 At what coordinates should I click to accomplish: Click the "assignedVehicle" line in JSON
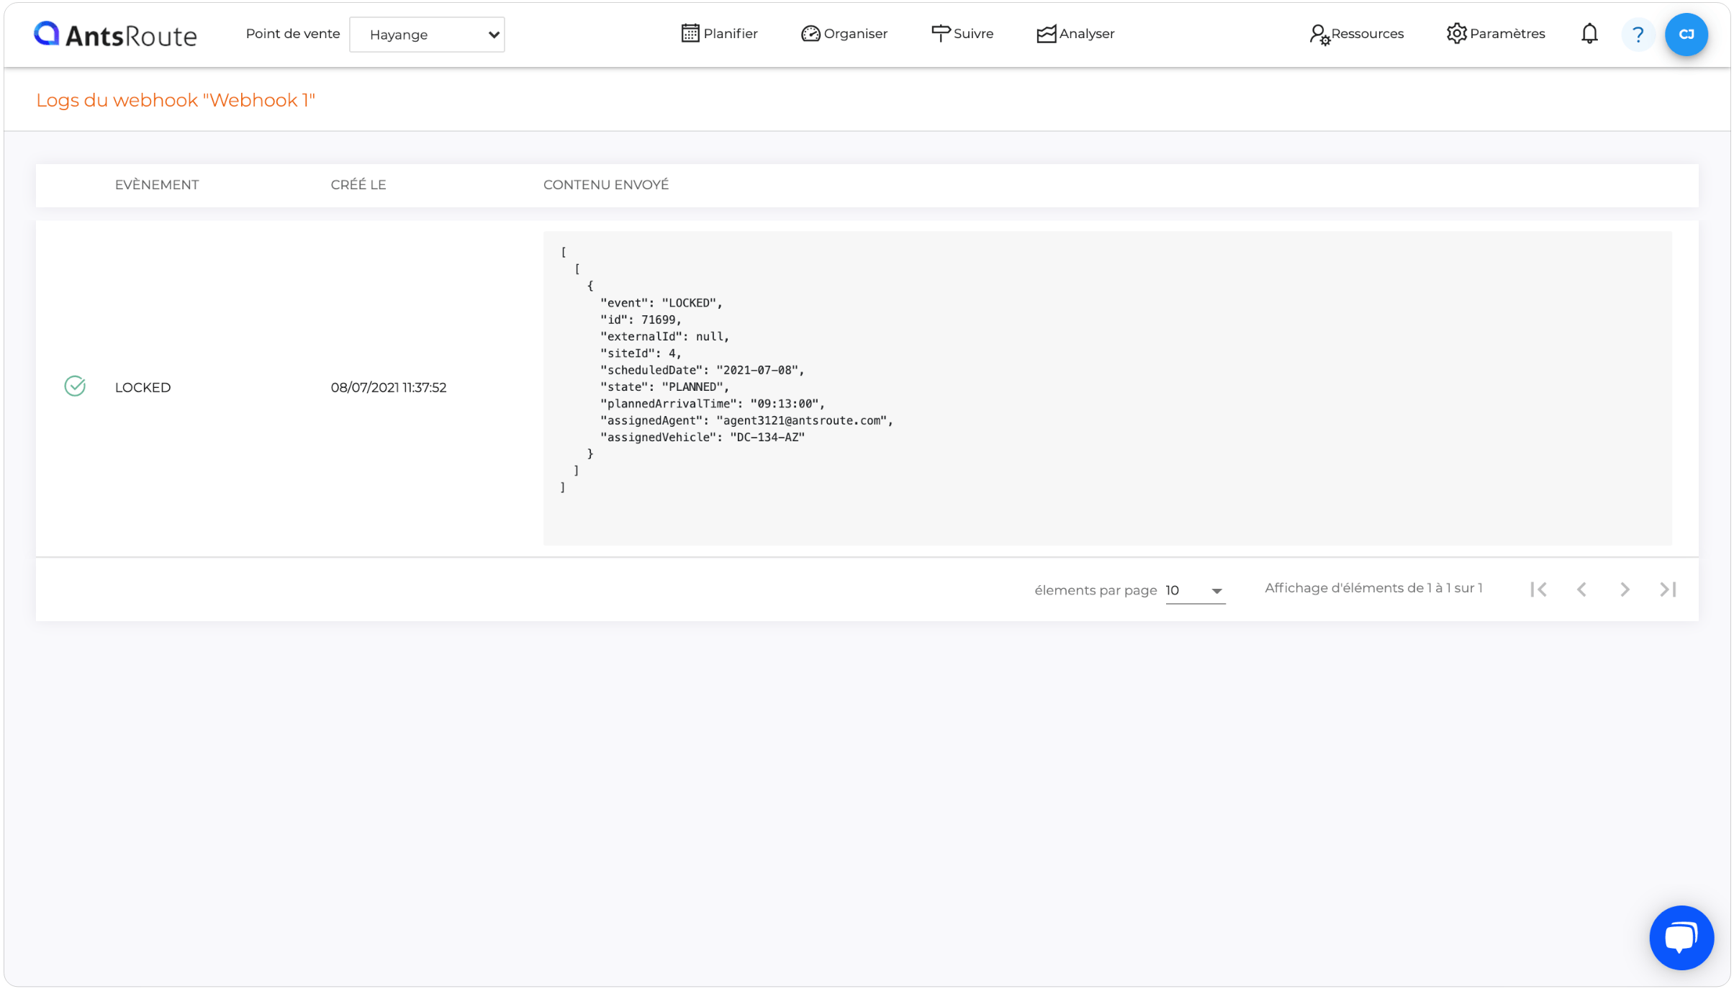[703, 437]
